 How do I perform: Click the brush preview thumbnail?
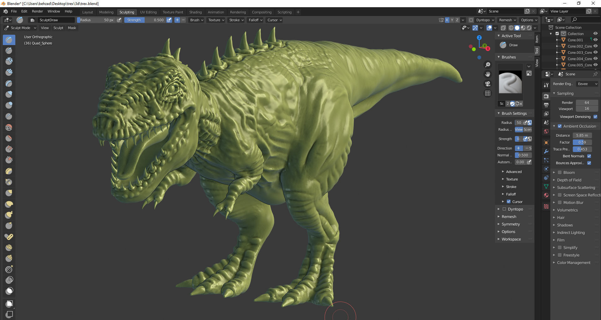[510, 82]
